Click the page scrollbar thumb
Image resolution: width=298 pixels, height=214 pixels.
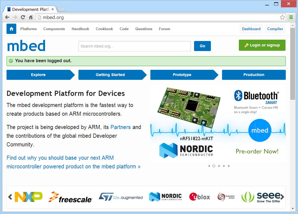point(293,64)
